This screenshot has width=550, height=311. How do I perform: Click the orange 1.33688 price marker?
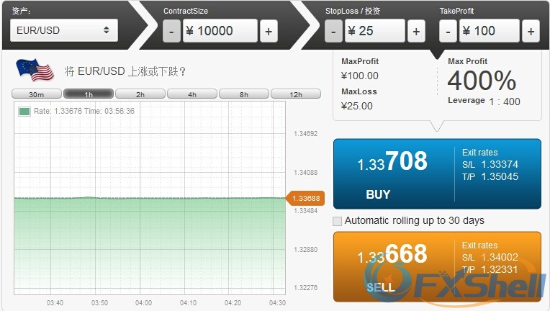(x=307, y=198)
